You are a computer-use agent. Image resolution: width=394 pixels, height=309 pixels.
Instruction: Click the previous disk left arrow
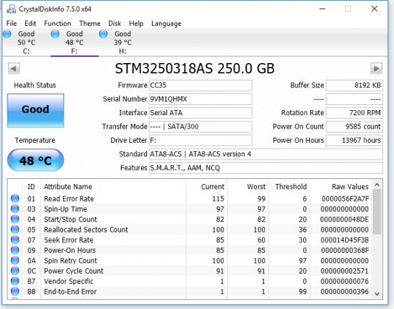pos(14,68)
